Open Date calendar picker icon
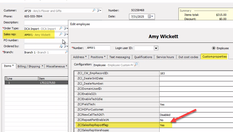 point(149,16)
